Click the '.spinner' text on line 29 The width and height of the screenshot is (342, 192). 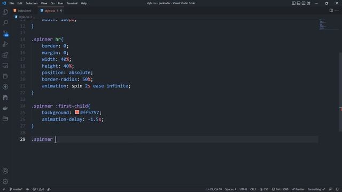coord(42,139)
